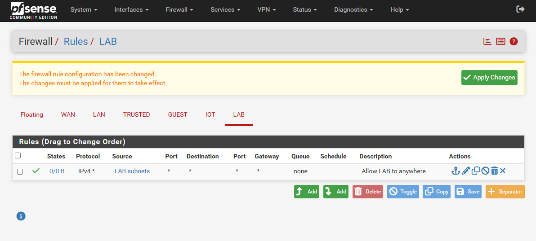536x241 pixels.
Task: Click the Schedule column header
Action: coord(333,156)
